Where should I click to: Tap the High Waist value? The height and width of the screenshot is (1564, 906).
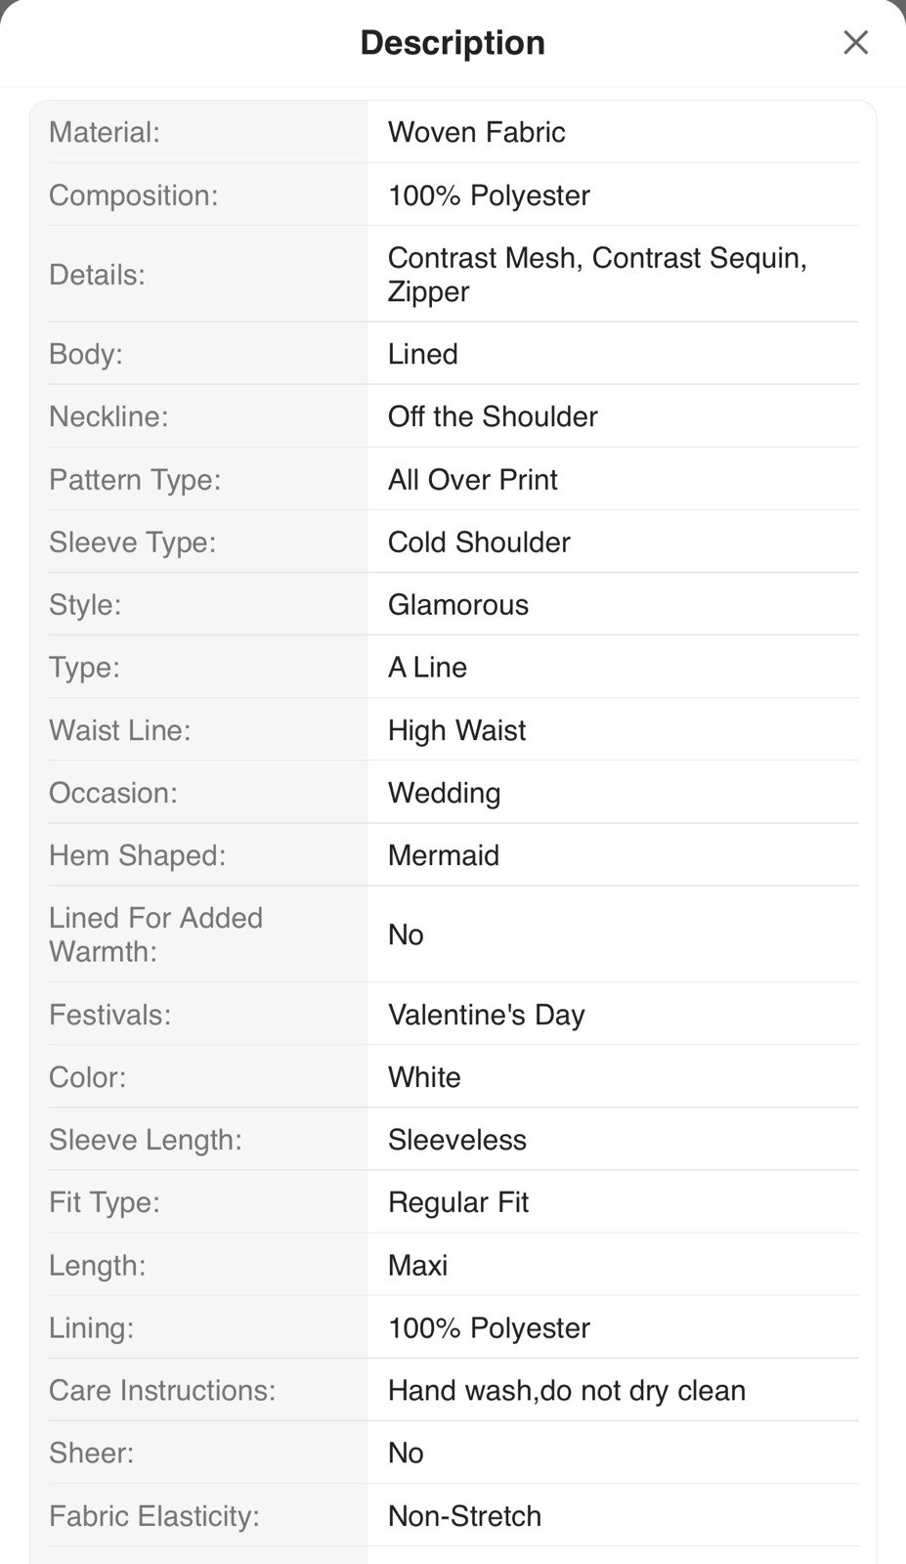pos(456,730)
